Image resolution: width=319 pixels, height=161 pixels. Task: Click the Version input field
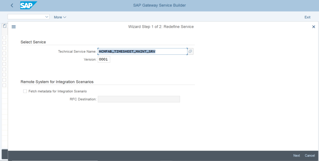point(104,59)
